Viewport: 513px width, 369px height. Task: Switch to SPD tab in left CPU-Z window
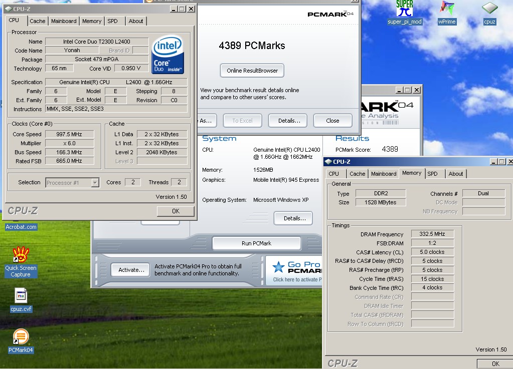(x=112, y=21)
